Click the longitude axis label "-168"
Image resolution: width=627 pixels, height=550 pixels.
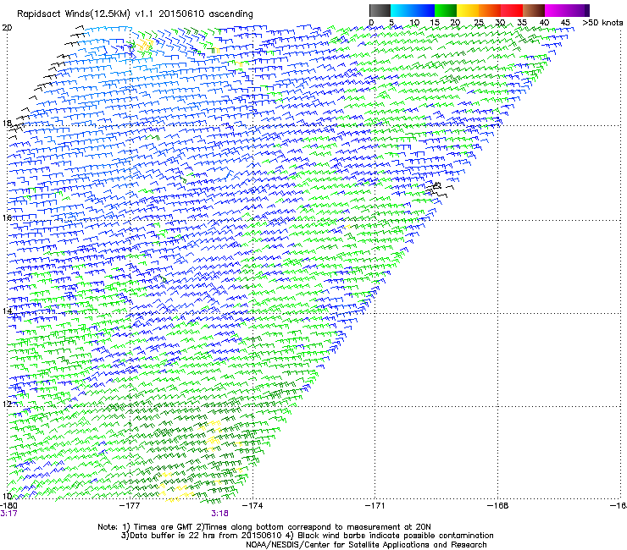[x=498, y=506]
